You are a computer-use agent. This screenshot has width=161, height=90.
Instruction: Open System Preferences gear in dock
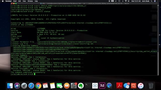coord(74,85)
